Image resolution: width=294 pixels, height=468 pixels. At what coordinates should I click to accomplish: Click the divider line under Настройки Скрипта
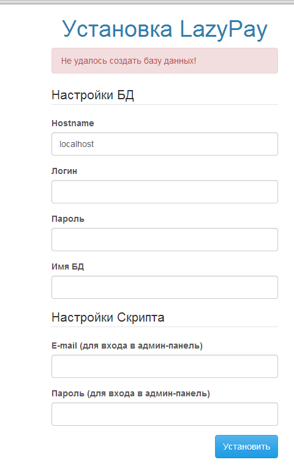pos(165,327)
